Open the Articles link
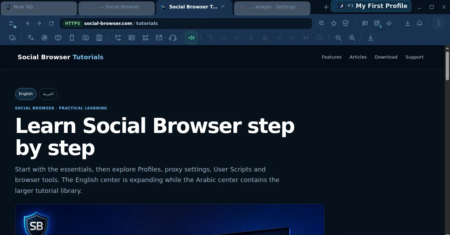Image resolution: width=450 pixels, height=235 pixels. 358,57
